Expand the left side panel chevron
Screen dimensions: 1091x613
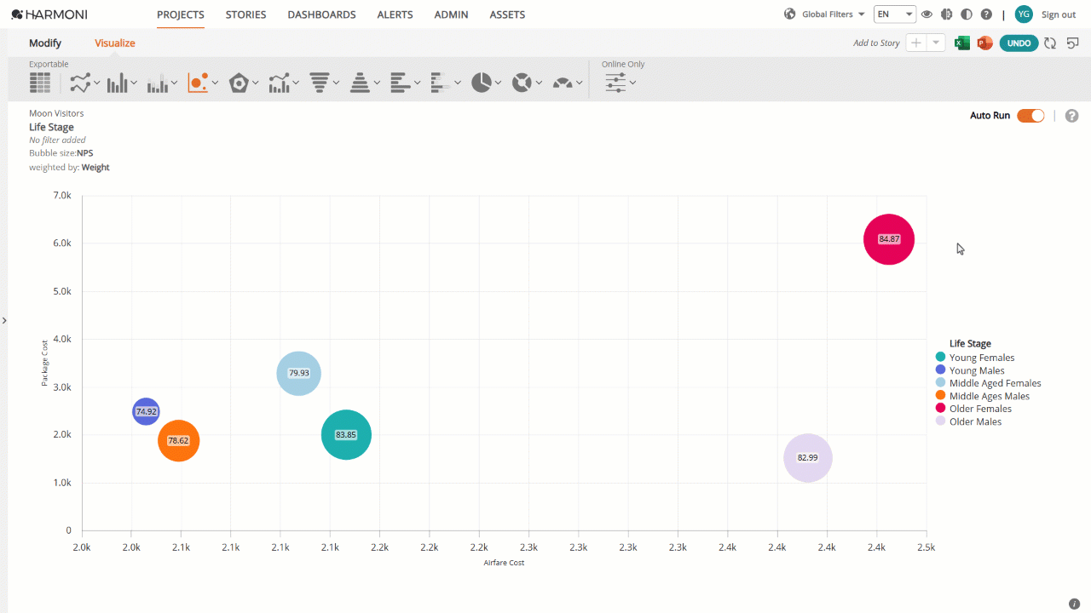(4, 321)
